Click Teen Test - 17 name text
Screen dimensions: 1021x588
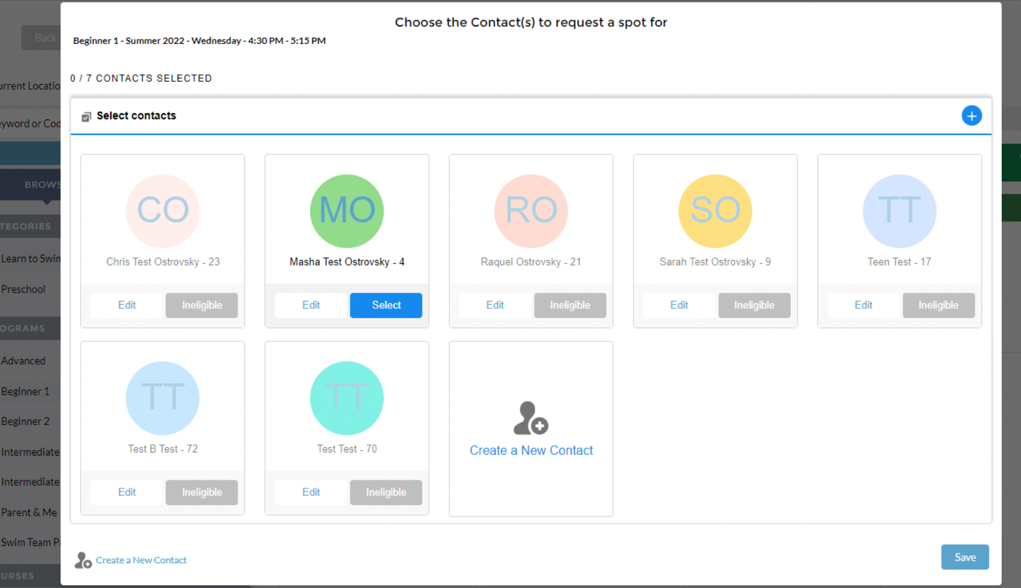(899, 262)
